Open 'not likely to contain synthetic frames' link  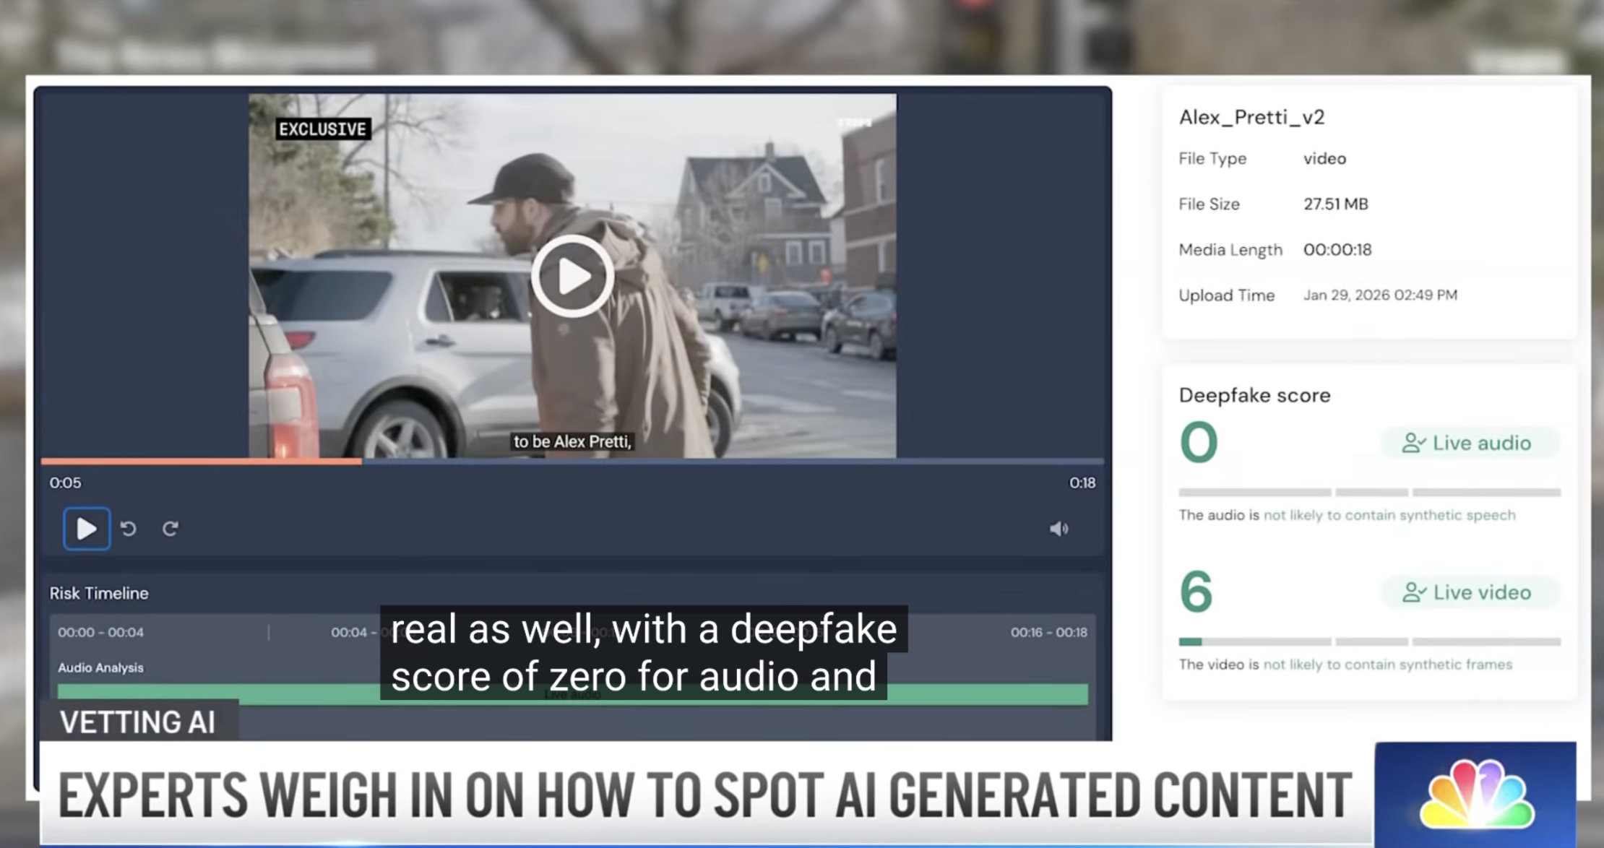(1387, 665)
